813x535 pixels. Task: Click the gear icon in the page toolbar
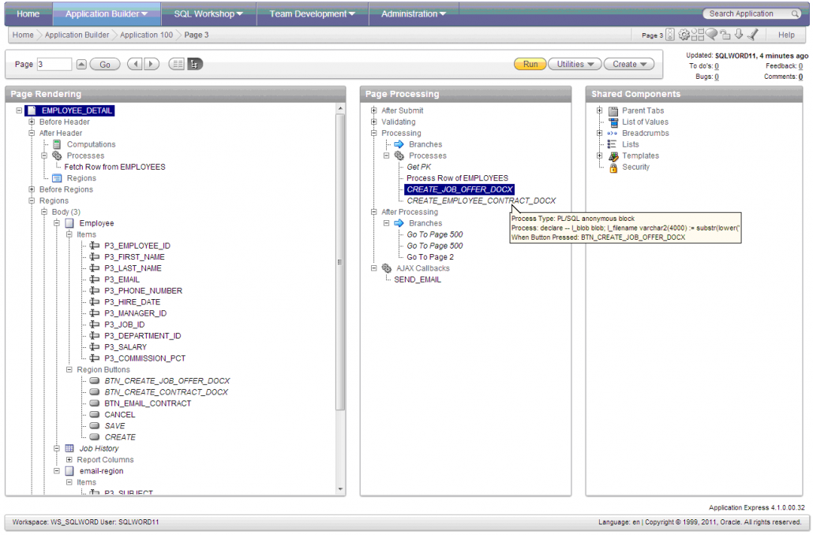[683, 34]
